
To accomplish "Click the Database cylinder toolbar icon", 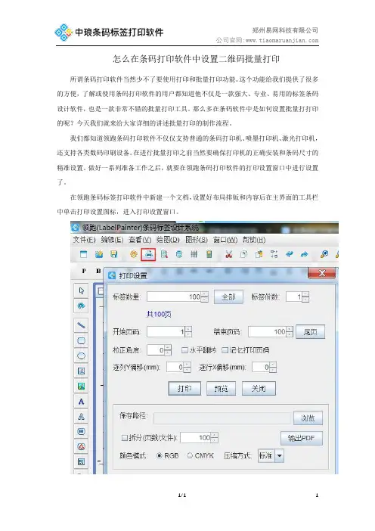I will pos(179,254).
